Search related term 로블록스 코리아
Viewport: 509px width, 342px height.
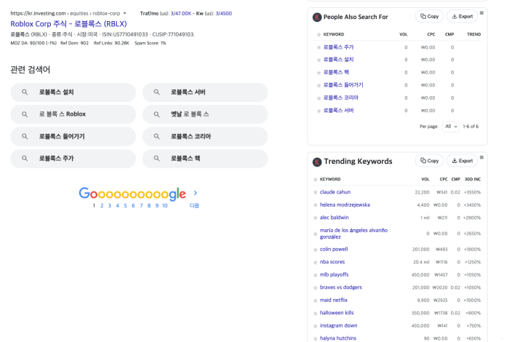tap(205, 136)
